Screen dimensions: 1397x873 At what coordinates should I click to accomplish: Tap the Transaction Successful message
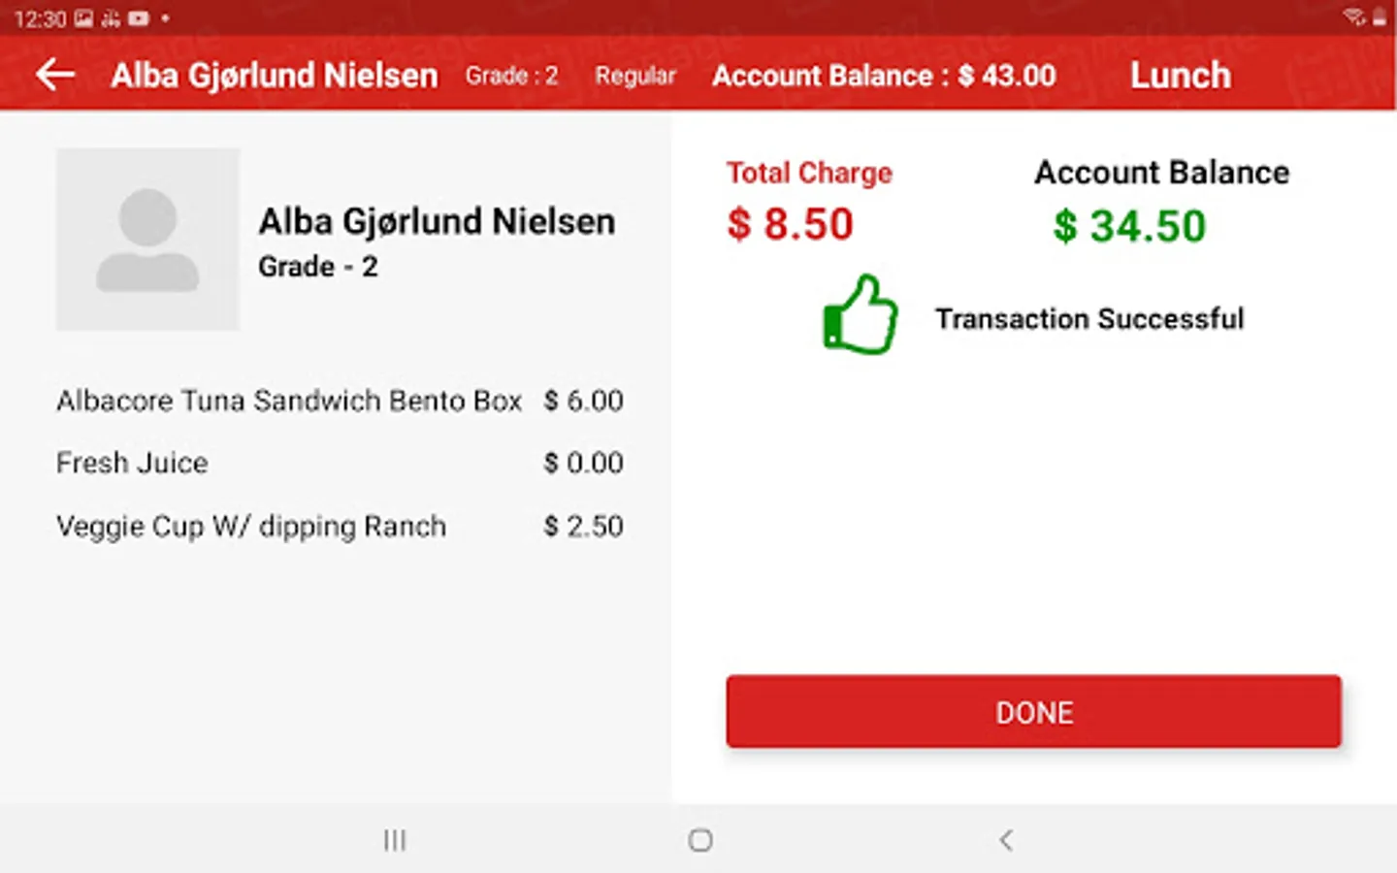click(x=1088, y=319)
